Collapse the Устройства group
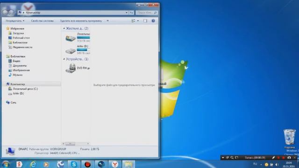299x168 pixels. (x=64, y=59)
